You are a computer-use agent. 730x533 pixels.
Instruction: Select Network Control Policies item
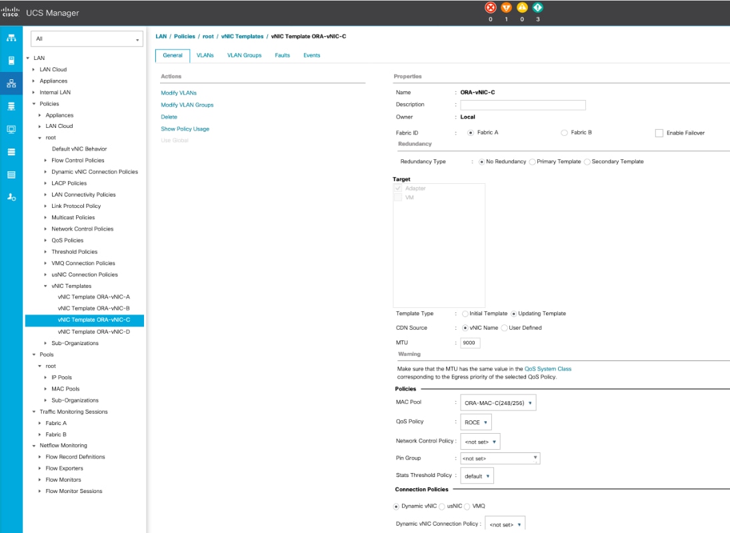[x=83, y=229]
